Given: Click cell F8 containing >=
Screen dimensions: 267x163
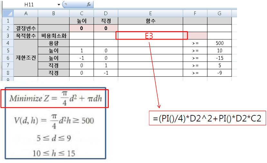Looking at the screenshot, I should pyautogui.click(x=195, y=73).
